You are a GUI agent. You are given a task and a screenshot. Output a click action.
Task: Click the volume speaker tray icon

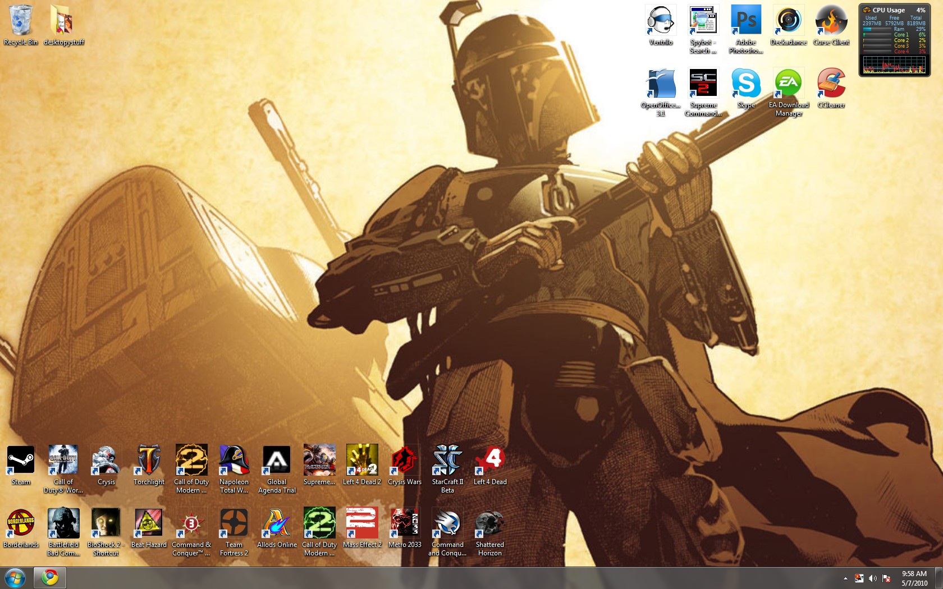coord(872,578)
